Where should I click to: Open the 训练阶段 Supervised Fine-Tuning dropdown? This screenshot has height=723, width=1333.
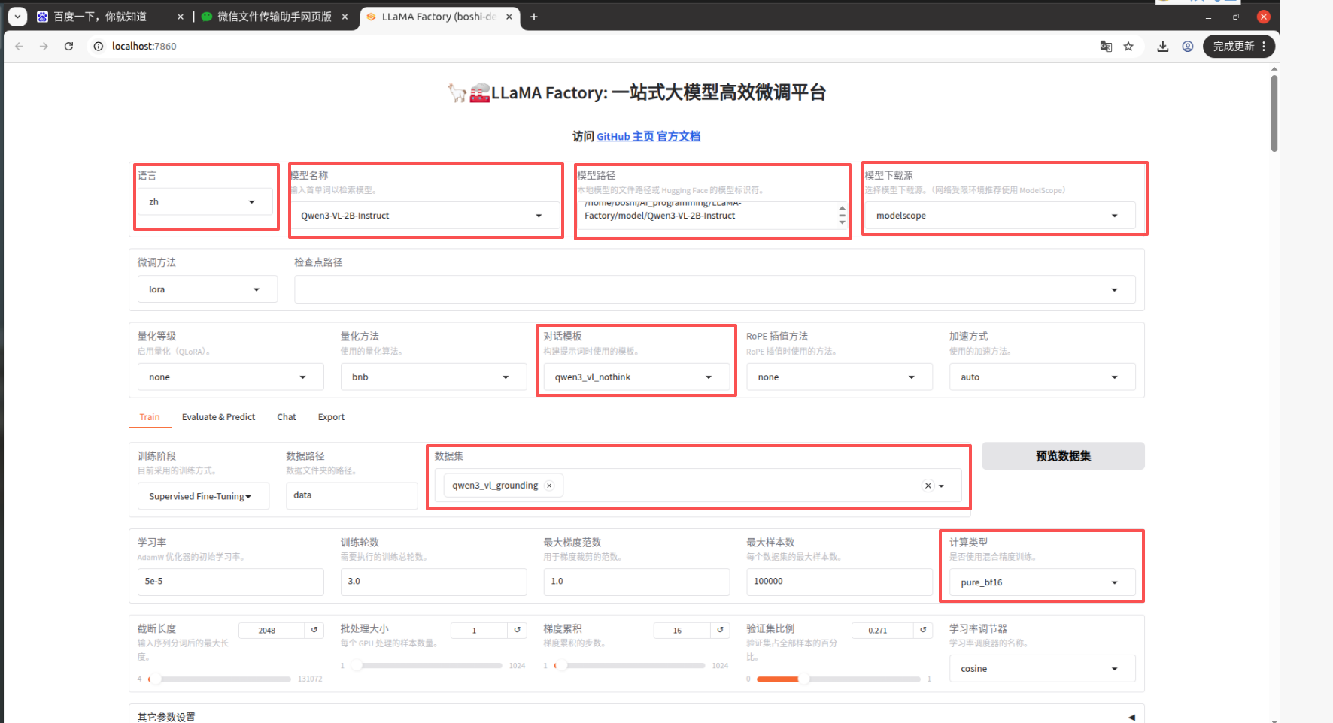tap(203, 496)
